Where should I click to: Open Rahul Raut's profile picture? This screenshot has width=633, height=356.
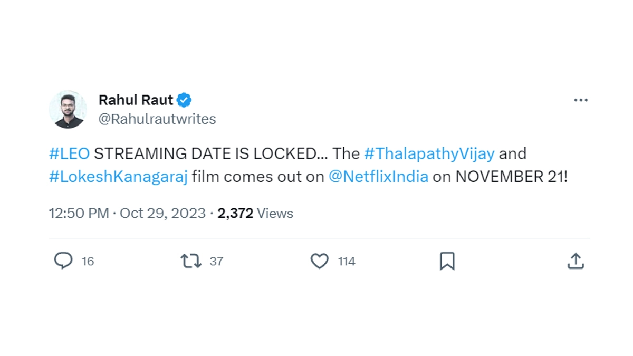tap(68, 109)
